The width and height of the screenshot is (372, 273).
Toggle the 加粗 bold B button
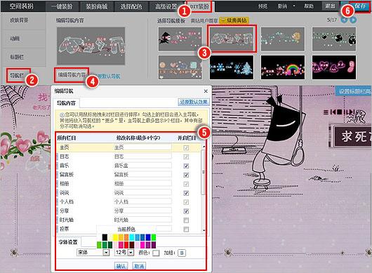(182, 253)
